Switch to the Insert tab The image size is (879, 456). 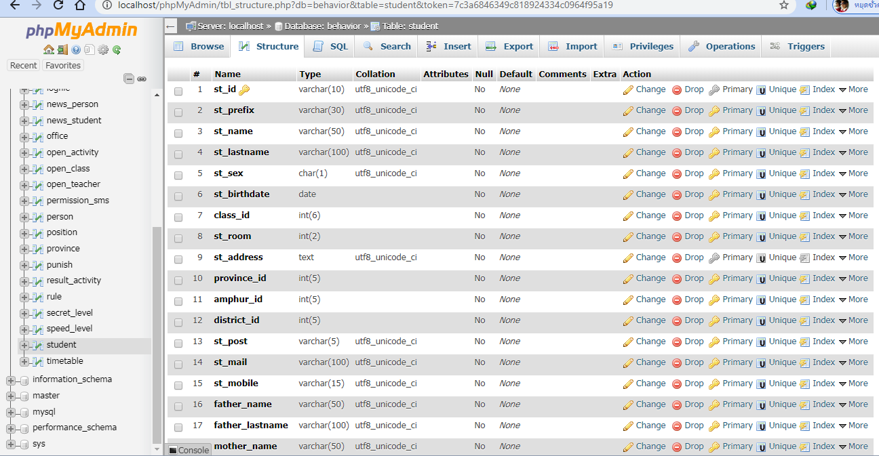448,47
